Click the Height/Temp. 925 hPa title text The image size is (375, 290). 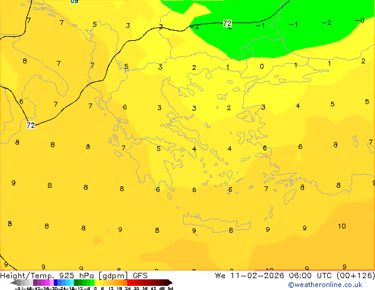47,276
